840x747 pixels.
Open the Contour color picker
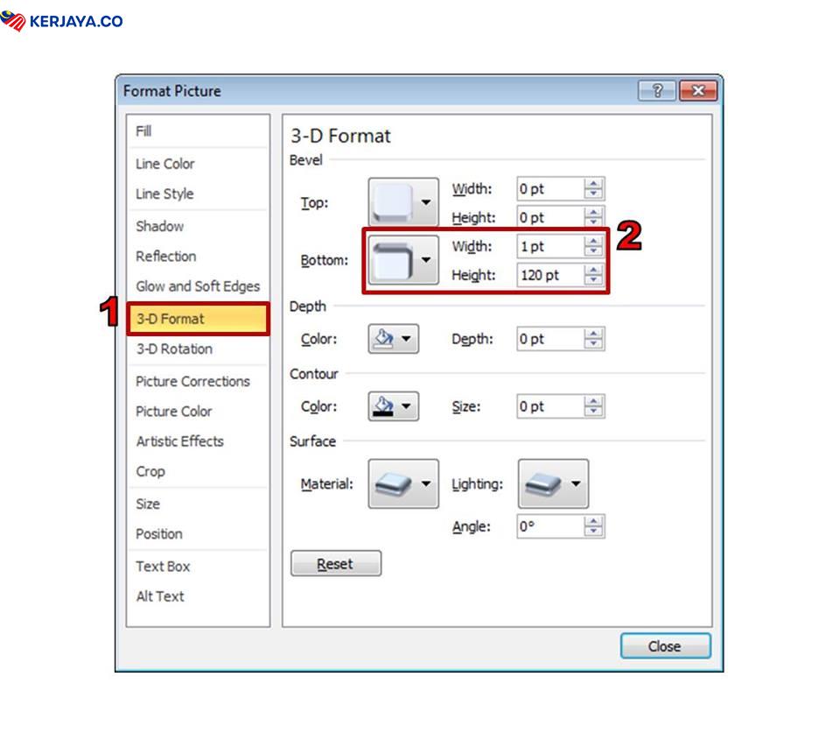coord(393,406)
